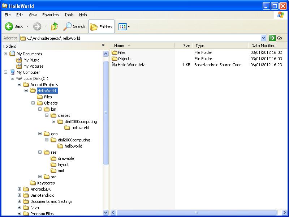This screenshot has width=289, height=217.
Task: Click the src folder icon
Action: [47, 177]
